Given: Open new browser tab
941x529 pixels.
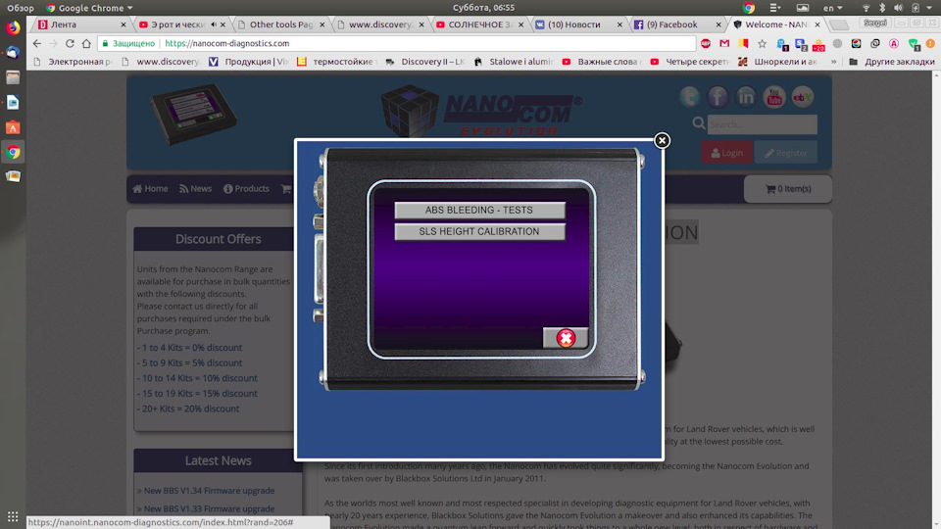Looking at the screenshot, I should pyautogui.click(x=840, y=24).
